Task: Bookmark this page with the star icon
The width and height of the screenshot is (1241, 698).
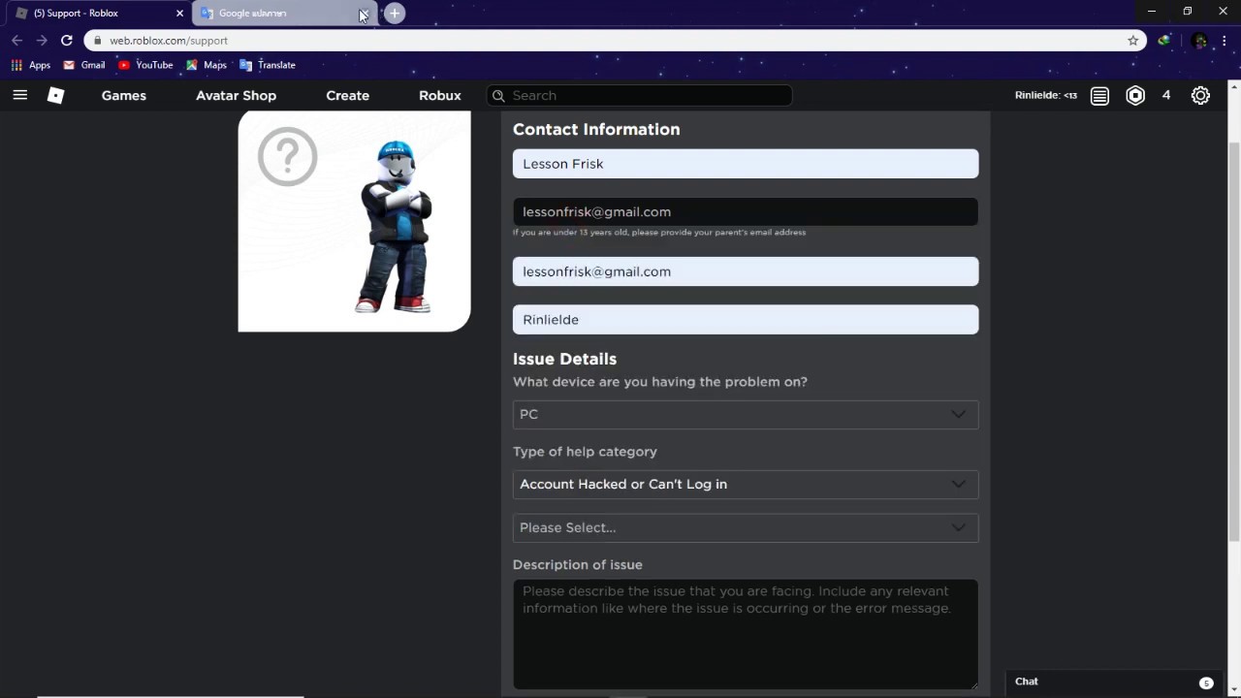Action: click(1132, 41)
